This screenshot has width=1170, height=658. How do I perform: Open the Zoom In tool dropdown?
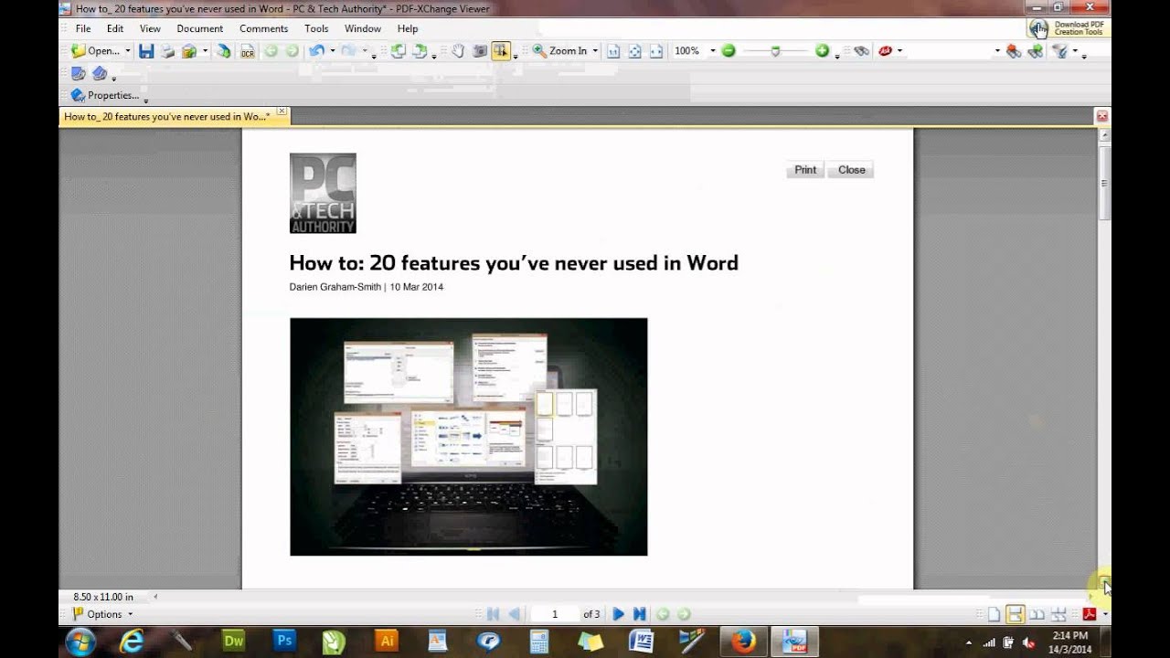click(595, 51)
